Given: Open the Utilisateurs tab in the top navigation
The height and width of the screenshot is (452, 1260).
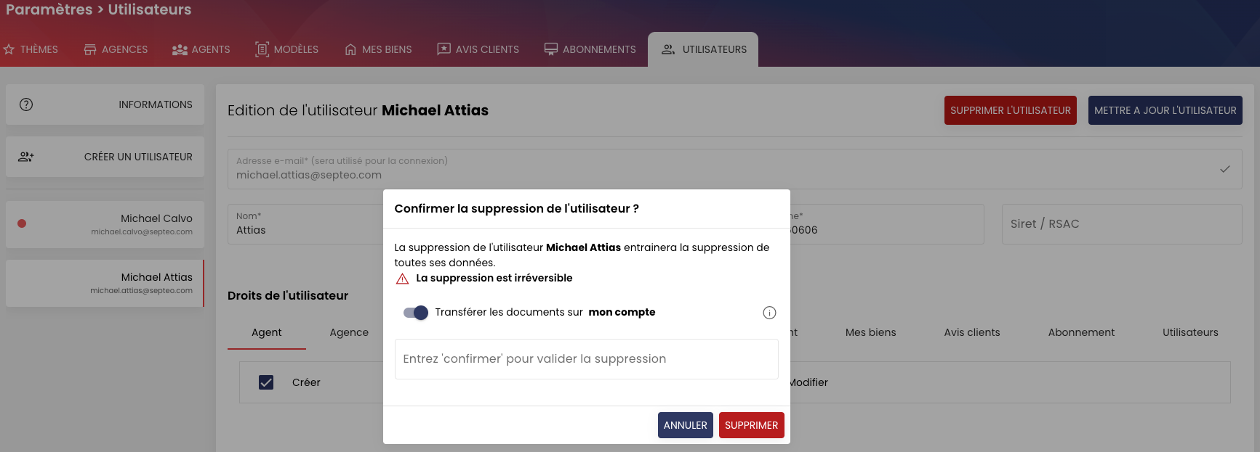Looking at the screenshot, I should click(703, 49).
